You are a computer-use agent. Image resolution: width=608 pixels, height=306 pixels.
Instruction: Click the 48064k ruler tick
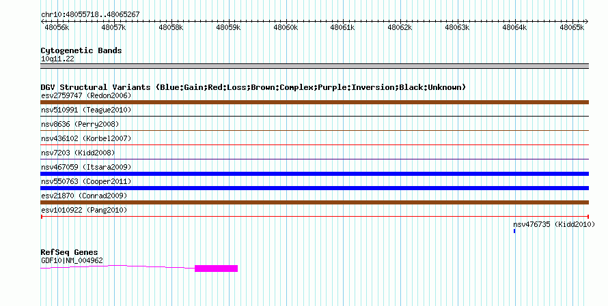pyautogui.click(x=514, y=27)
